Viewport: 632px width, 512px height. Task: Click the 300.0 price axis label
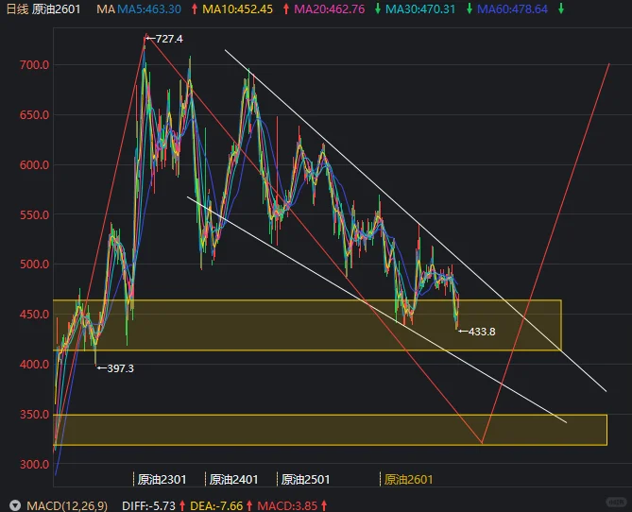35,465
